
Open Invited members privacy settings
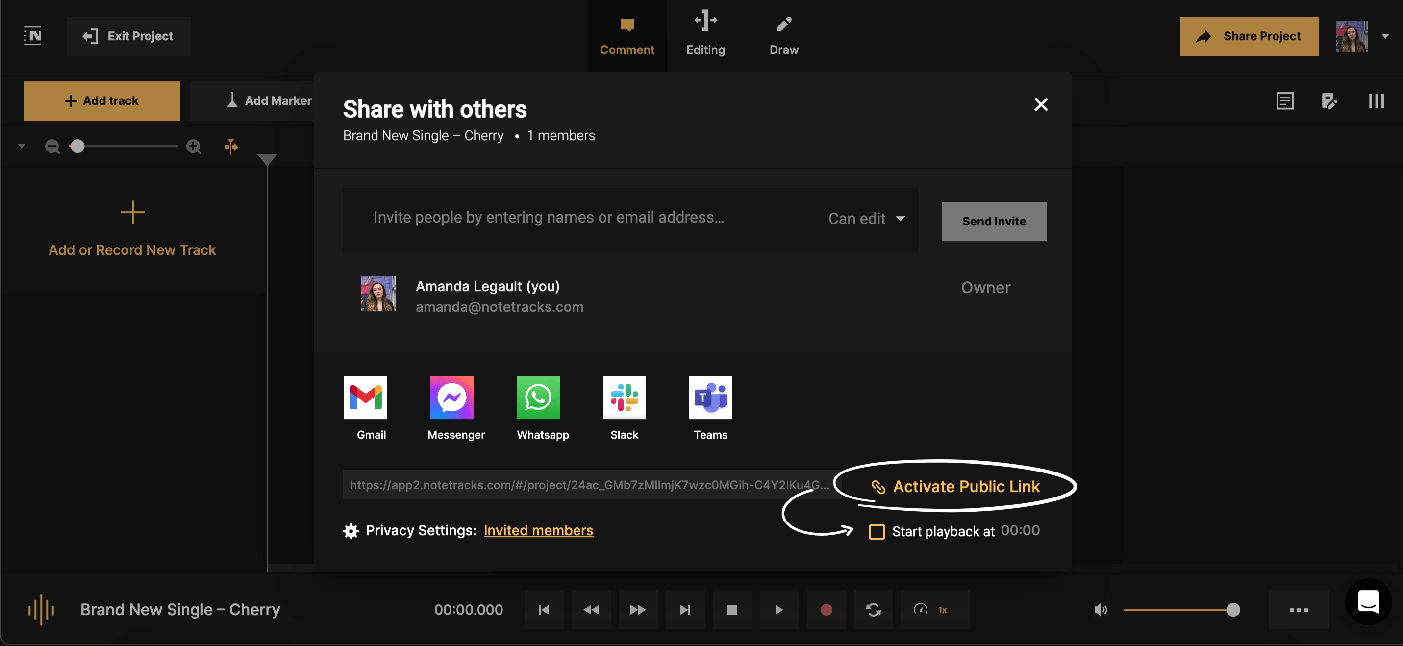pos(538,530)
